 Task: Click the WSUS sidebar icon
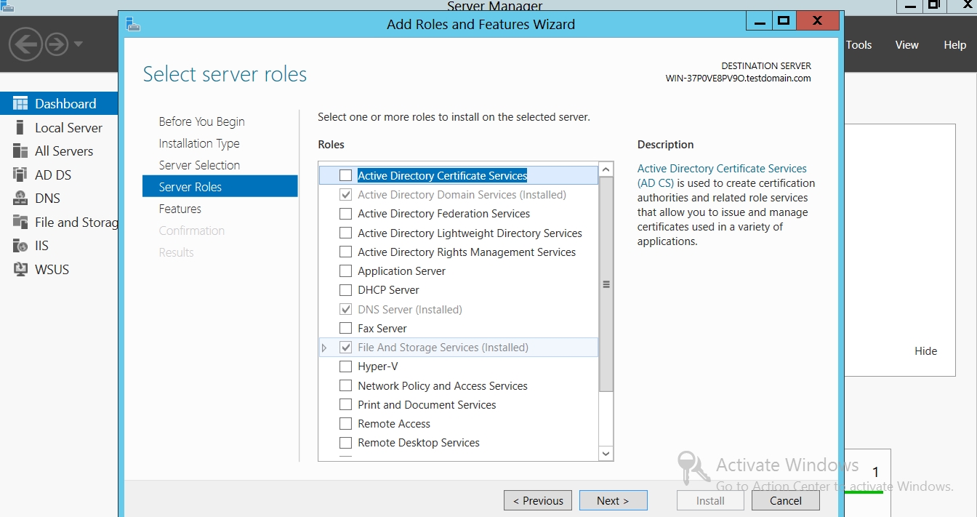pyautogui.click(x=20, y=269)
